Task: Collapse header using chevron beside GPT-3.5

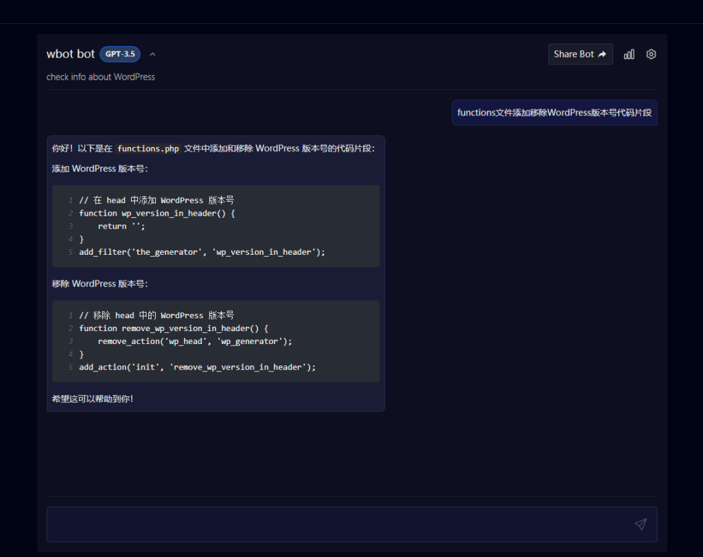Action: 152,54
